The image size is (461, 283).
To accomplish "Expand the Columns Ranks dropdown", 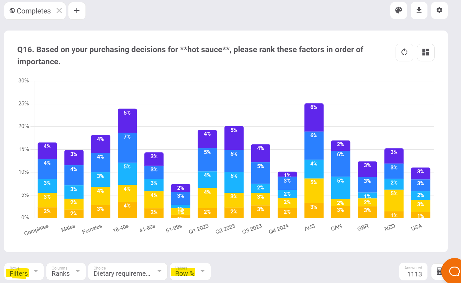I will [66, 272].
